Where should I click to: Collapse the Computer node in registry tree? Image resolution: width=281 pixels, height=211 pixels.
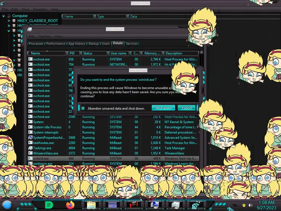[x=4, y=16]
